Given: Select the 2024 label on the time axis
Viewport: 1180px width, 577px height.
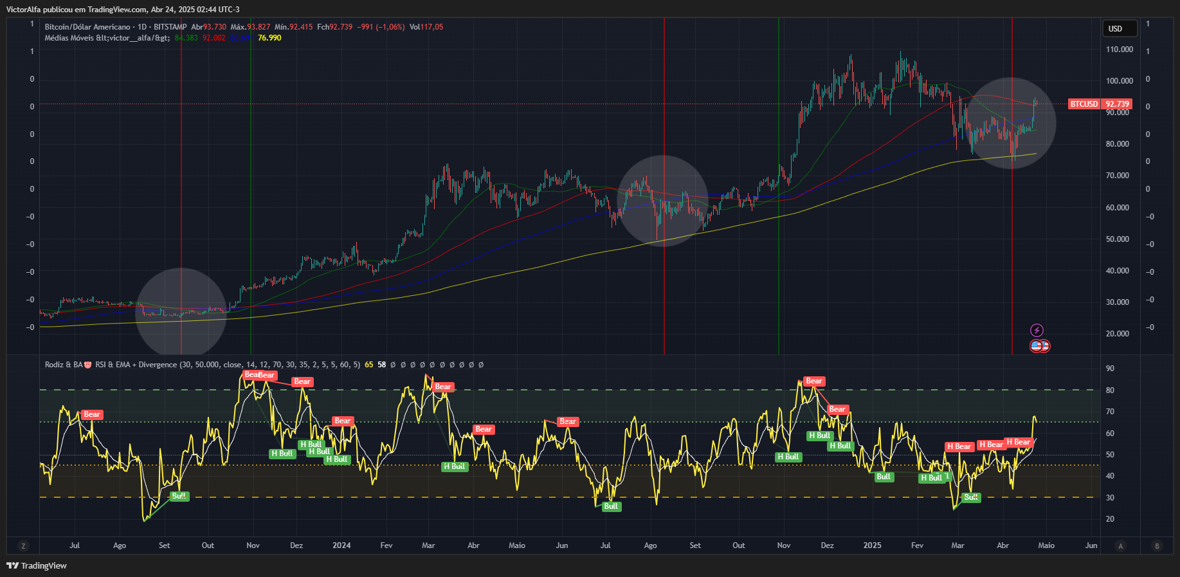Looking at the screenshot, I should pos(341,545).
